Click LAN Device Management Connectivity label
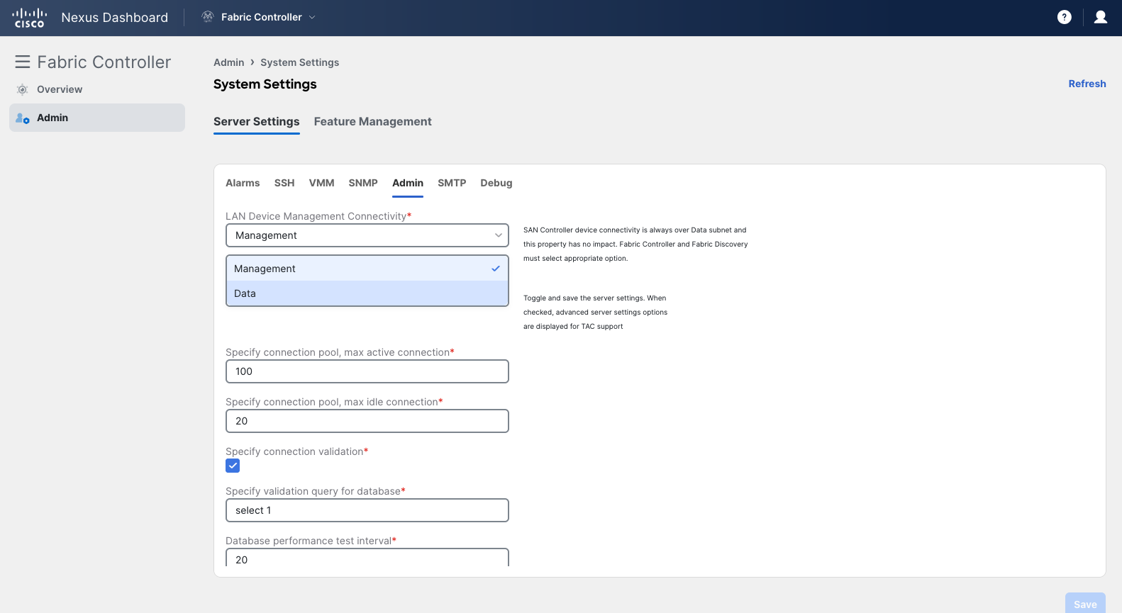The height and width of the screenshot is (613, 1122). [x=316, y=216]
